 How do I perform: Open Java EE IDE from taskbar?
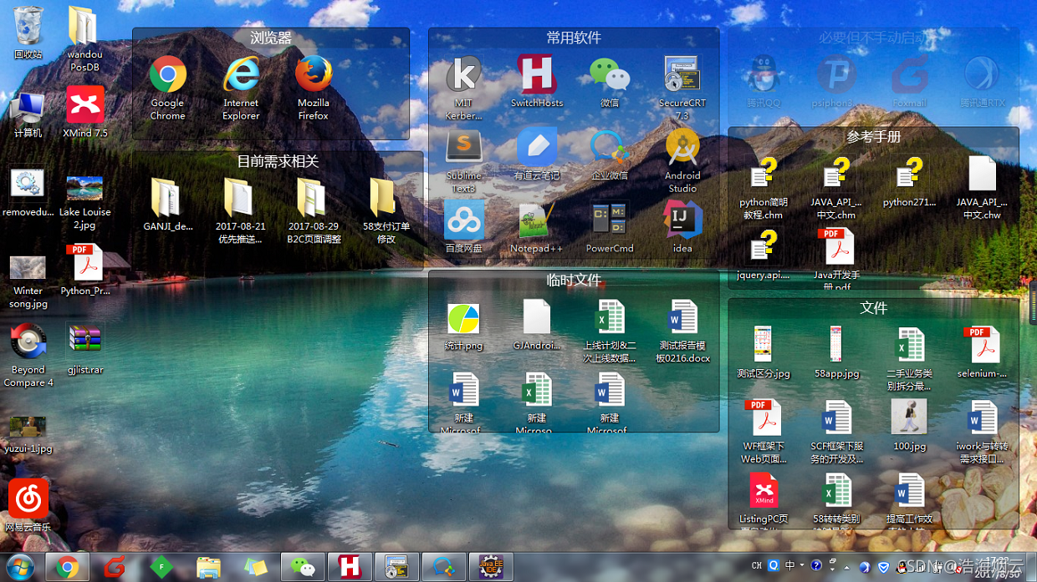(491, 567)
